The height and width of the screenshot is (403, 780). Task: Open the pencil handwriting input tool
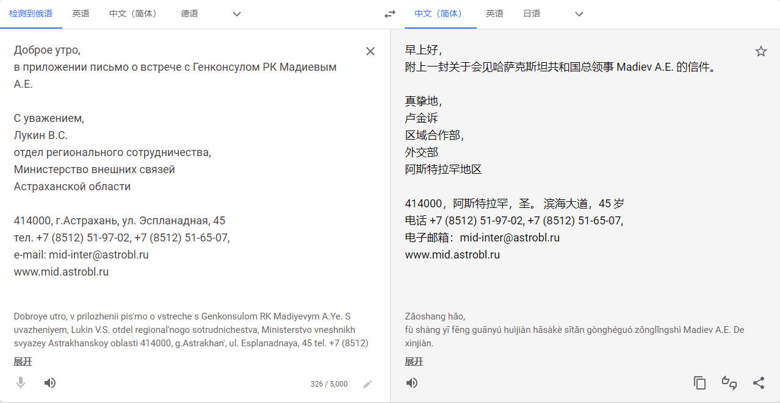tap(367, 384)
